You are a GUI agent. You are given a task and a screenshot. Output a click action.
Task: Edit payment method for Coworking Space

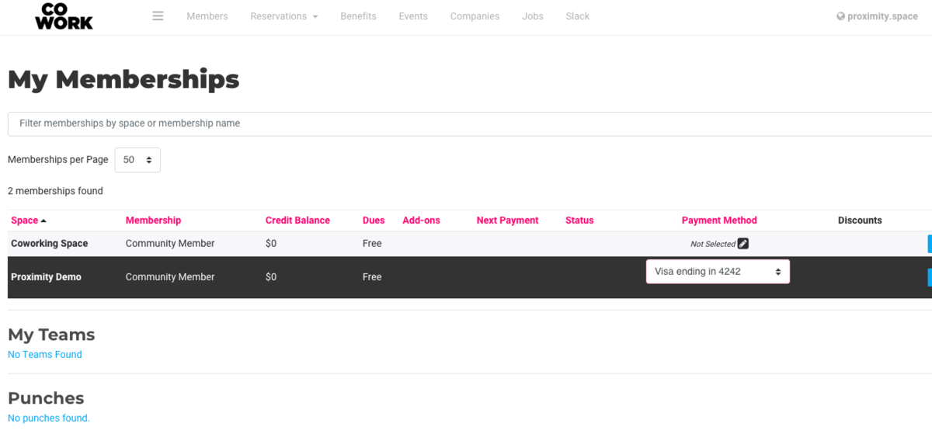click(x=743, y=244)
